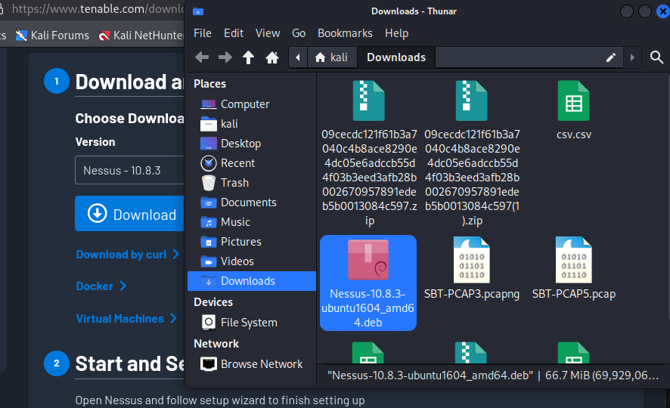Screen dimensions: 670x408
Task: Select the kali path bar button
Action: tap(331, 57)
